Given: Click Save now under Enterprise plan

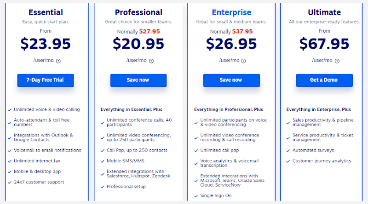Looking at the screenshot, I should tap(231, 80).
